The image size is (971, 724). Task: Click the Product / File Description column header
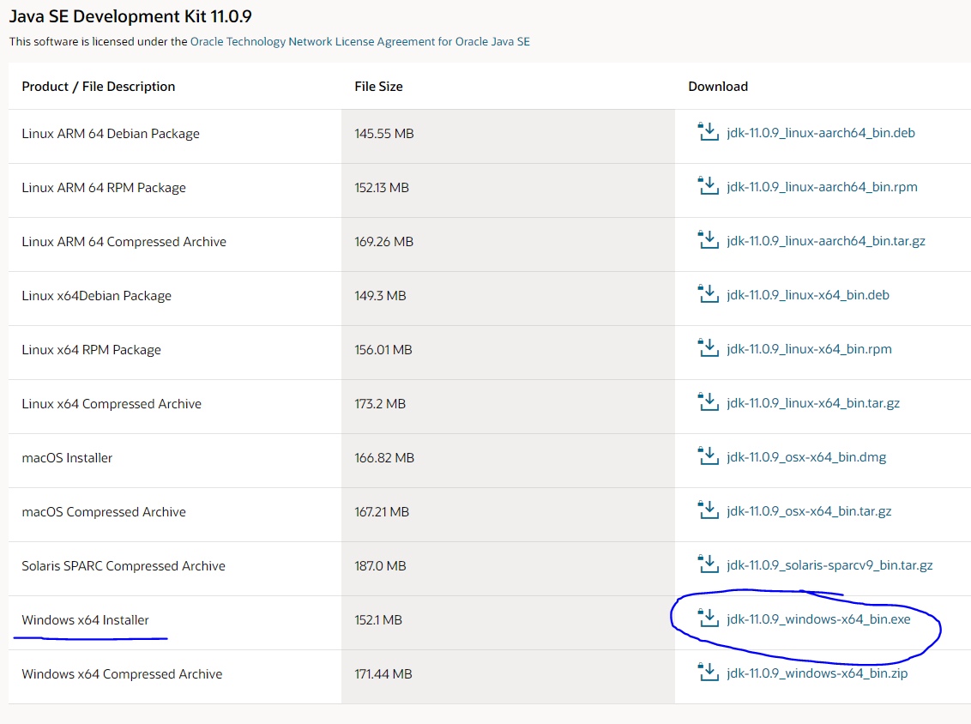pos(99,86)
